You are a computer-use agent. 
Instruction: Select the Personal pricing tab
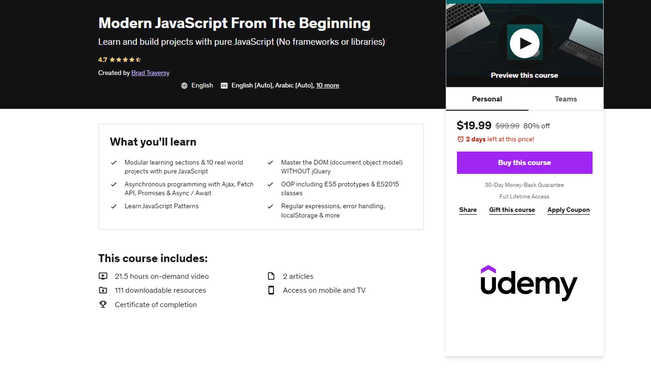(x=487, y=99)
